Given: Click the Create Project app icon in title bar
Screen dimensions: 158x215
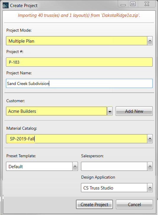Looking at the screenshot, I should click(6, 6).
